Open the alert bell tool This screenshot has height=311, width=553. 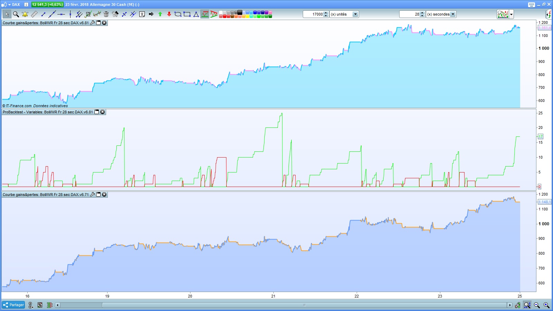tap(25, 14)
